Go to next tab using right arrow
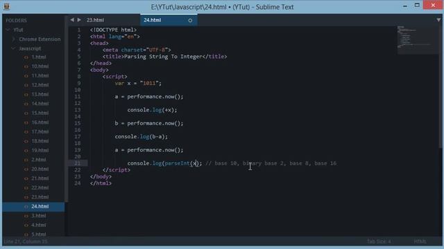 pyautogui.click(x=79, y=20)
